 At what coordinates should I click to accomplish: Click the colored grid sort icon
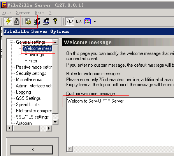point(88,21)
